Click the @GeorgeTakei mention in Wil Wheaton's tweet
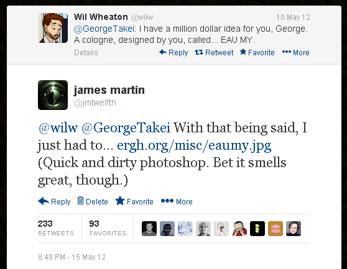347x269 pixels. tap(104, 29)
